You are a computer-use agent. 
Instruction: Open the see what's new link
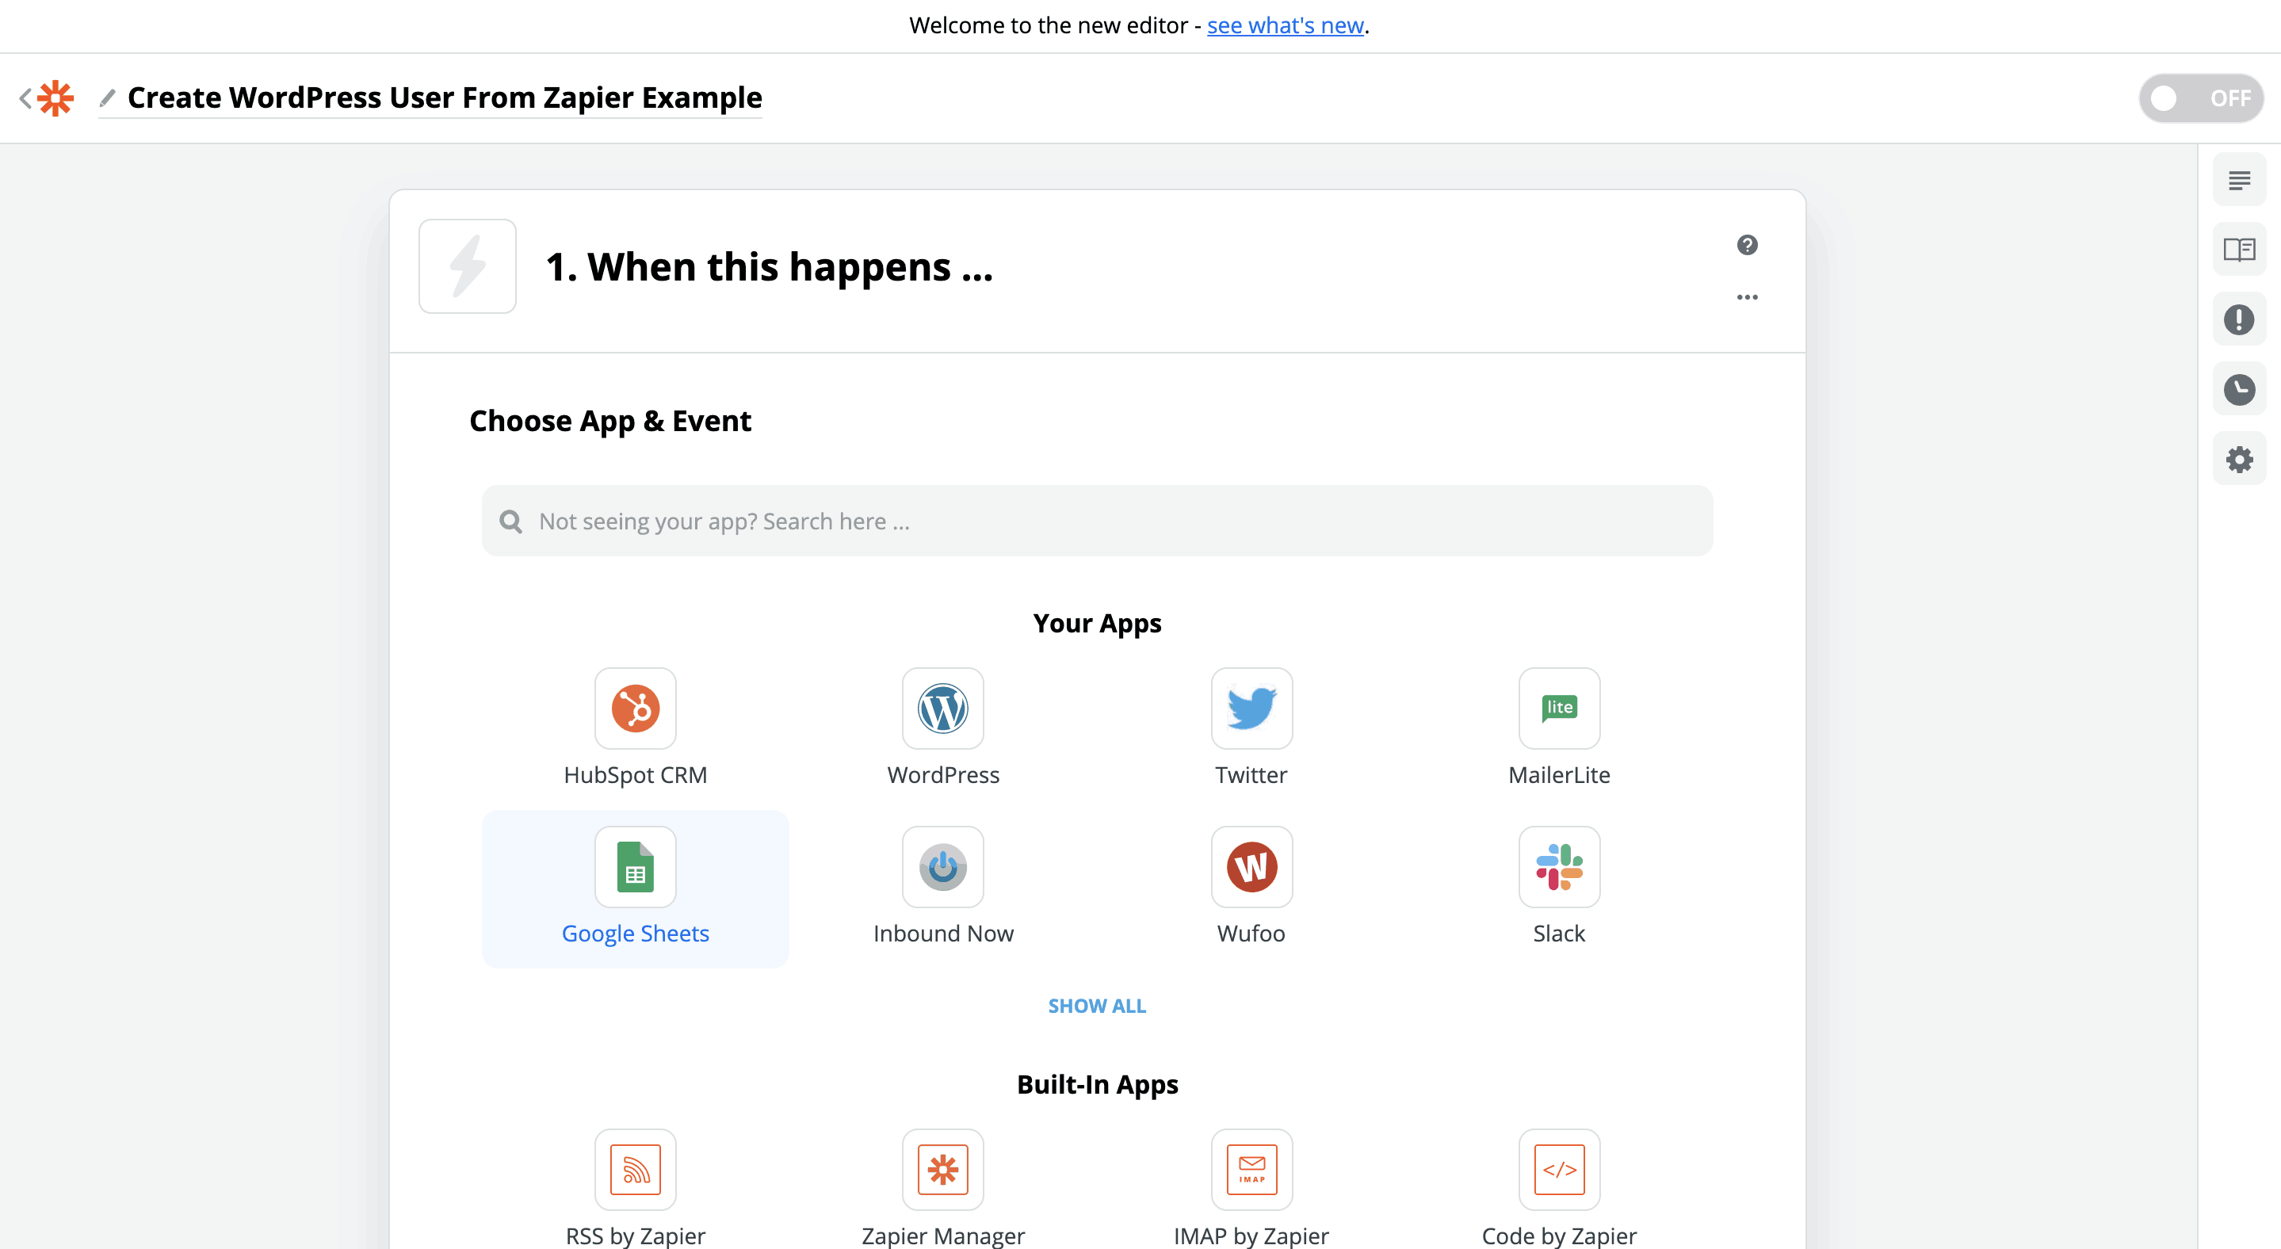1284,25
